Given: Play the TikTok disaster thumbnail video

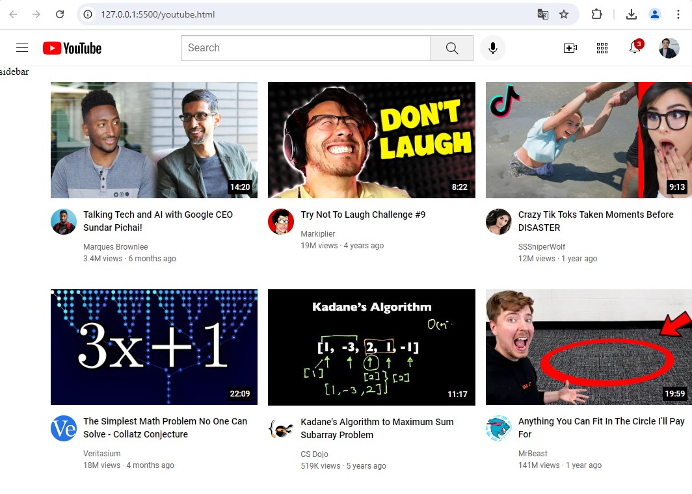Looking at the screenshot, I should (x=589, y=140).
